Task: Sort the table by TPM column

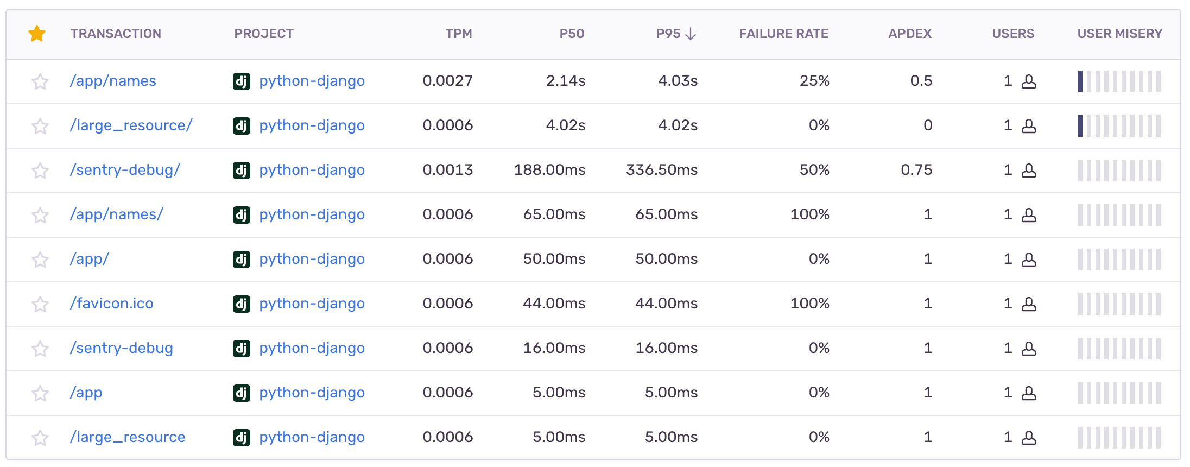Action: [459, 34]
